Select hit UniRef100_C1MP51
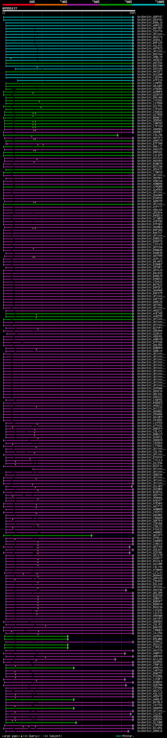The width and height of the screenshot is (167, 738). coord(150,83)
